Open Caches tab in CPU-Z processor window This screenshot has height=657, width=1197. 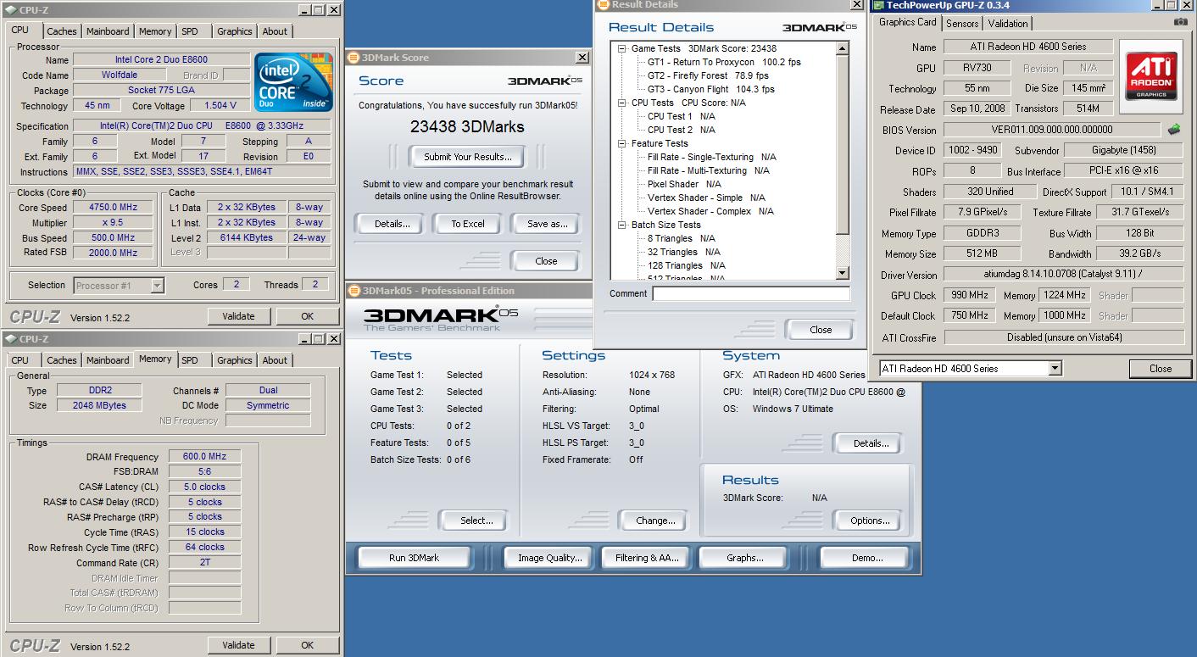pyautogui.click(x=61, y=31)
